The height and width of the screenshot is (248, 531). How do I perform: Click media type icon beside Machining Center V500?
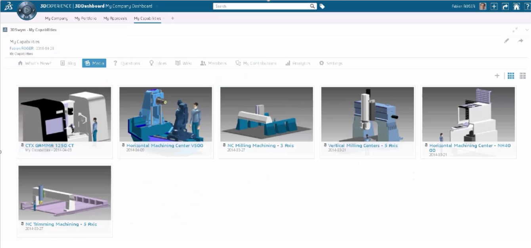(x=123, y=145)
